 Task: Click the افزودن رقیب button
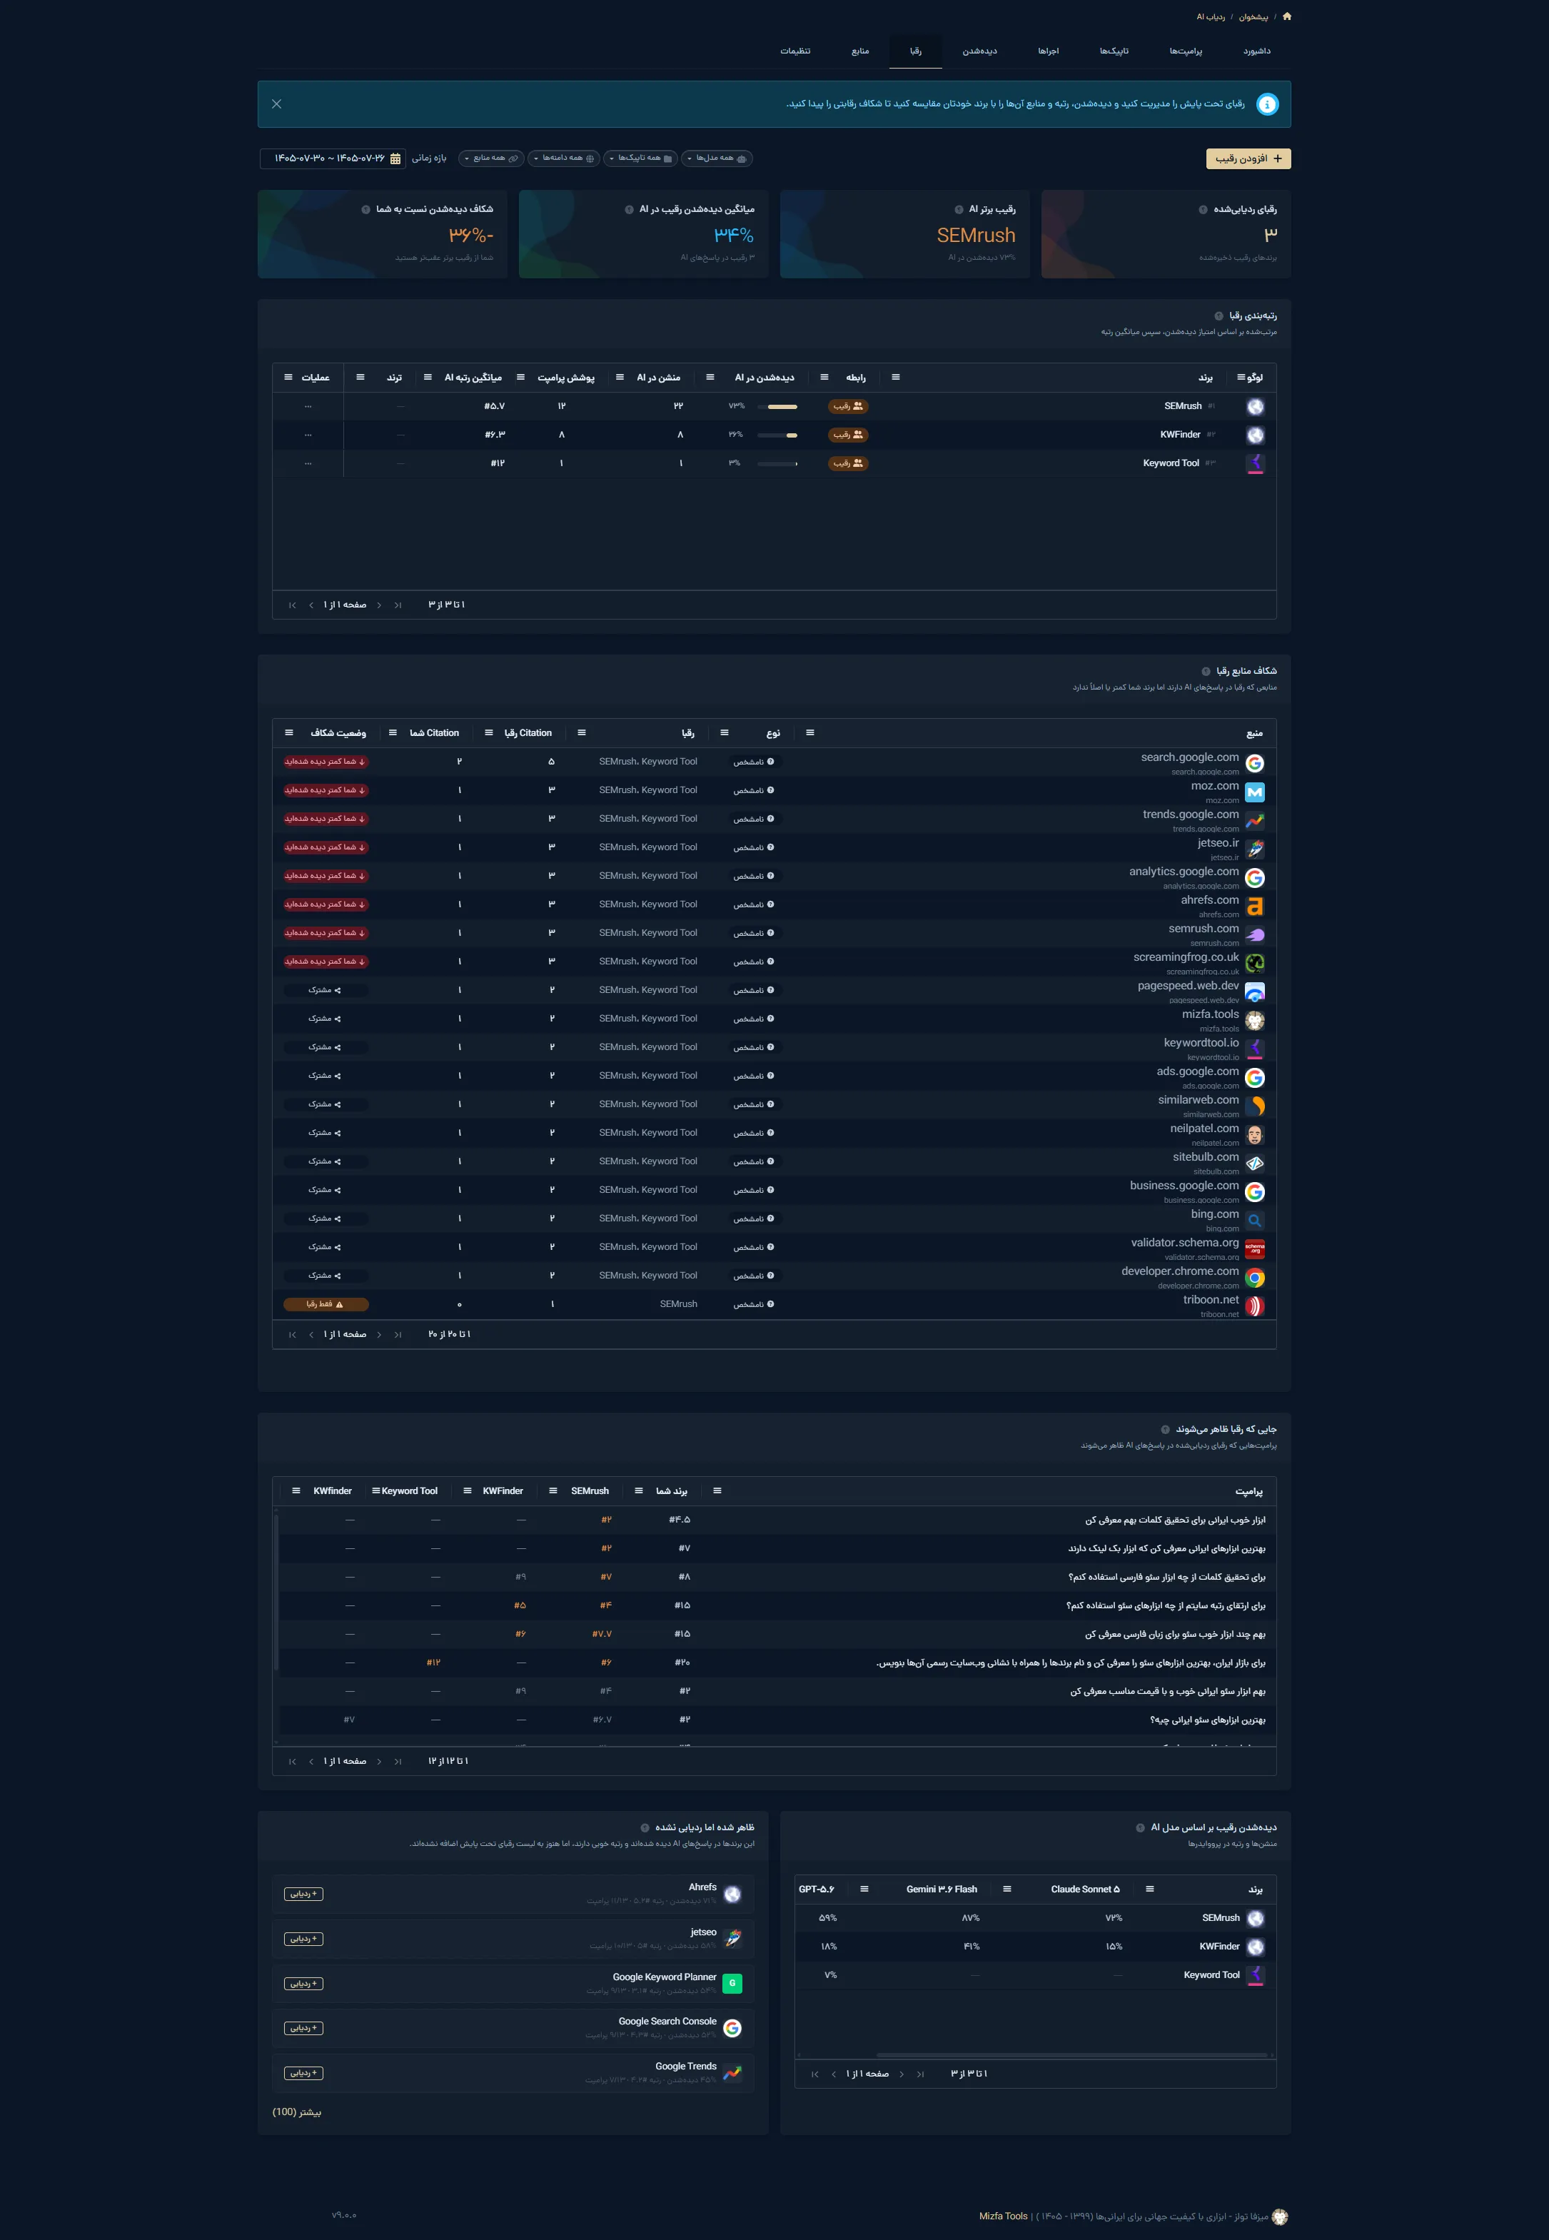(1248, 158)
